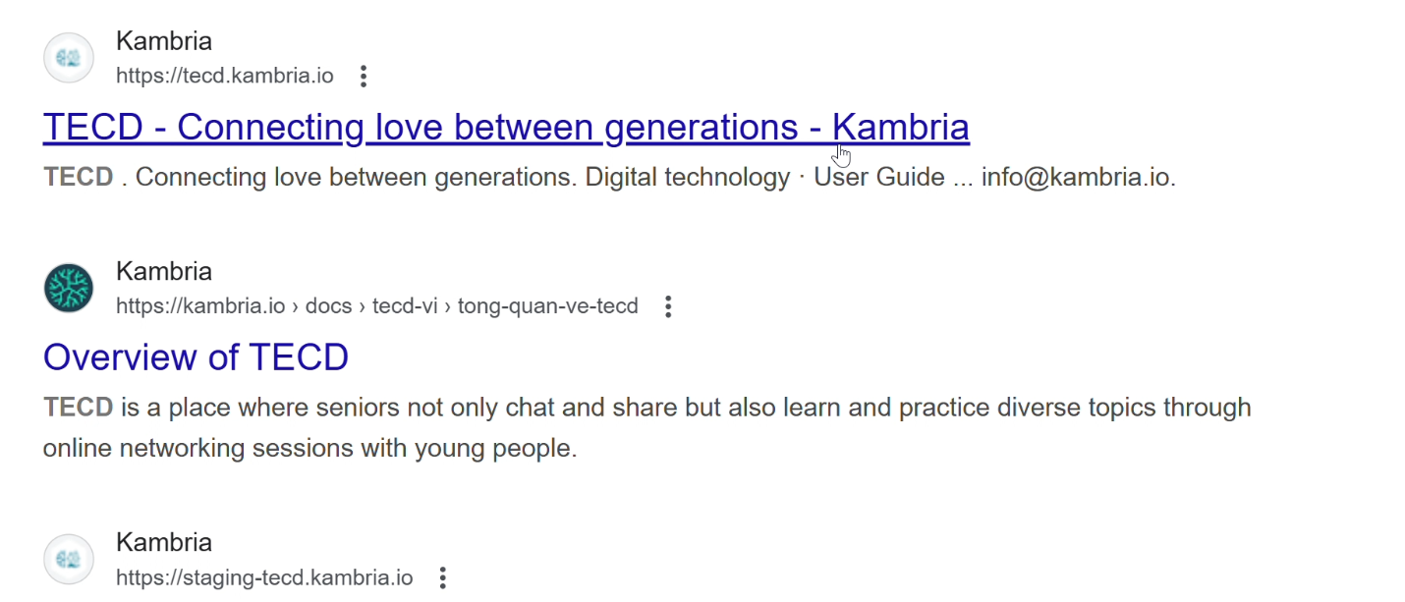Open three-dot menu beside tecd.kambria.io URL
1405x602 pixels.
[x=364, y=77]
